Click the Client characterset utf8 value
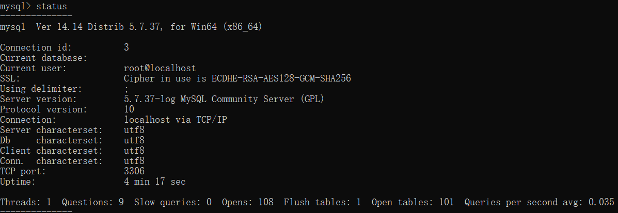Screen dimensions: 618x213 click(134, 151)
